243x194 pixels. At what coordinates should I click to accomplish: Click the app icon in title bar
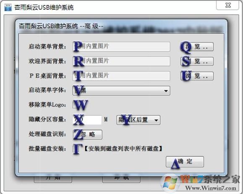click(8, 8)
